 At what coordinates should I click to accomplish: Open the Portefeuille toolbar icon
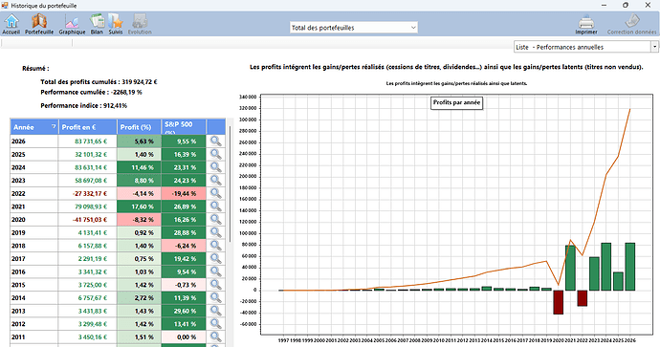tap(39, 24)
